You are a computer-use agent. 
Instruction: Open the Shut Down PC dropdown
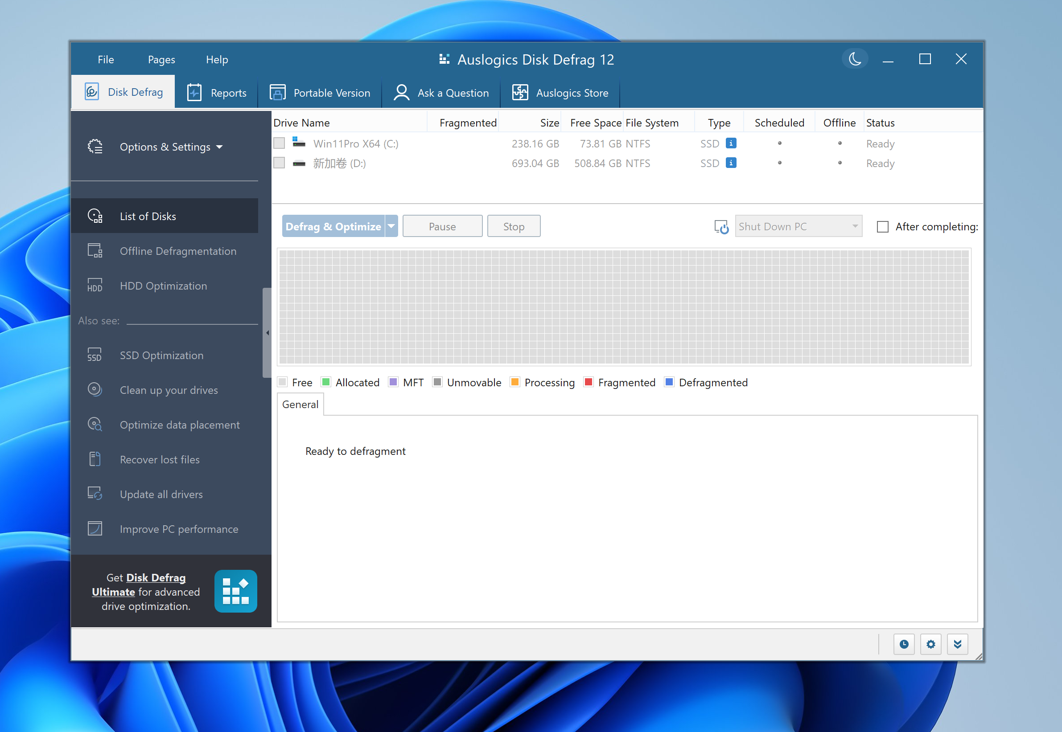[854, 225]
